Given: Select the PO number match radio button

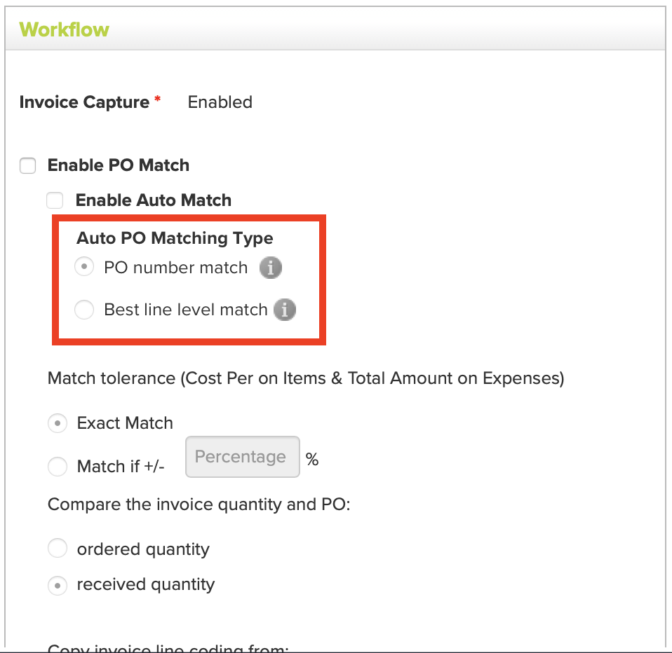Looking at the screenshot, I should pos(84,267).
